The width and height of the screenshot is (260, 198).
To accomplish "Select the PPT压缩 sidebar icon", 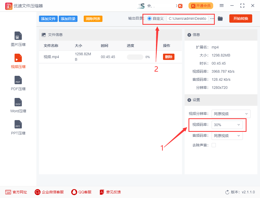I will 18,125.
